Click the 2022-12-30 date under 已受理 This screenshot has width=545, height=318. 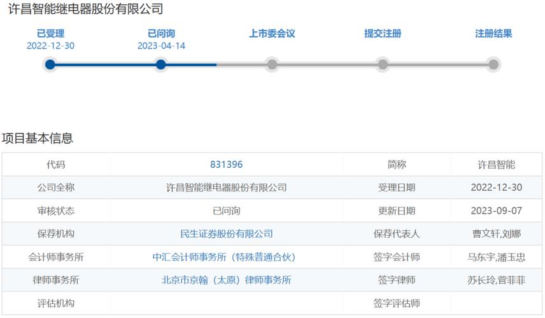click(x=50, y=46)
